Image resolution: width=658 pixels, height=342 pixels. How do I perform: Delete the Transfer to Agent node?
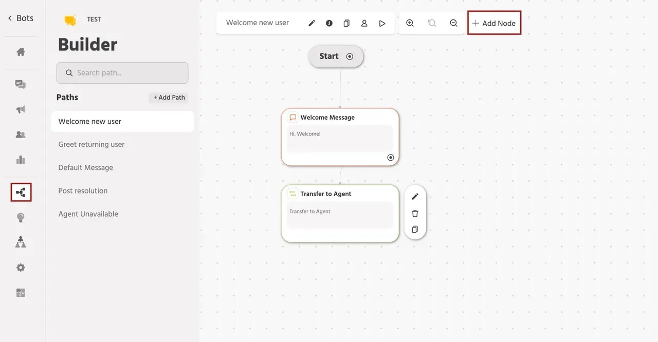(x=415, y=213)
